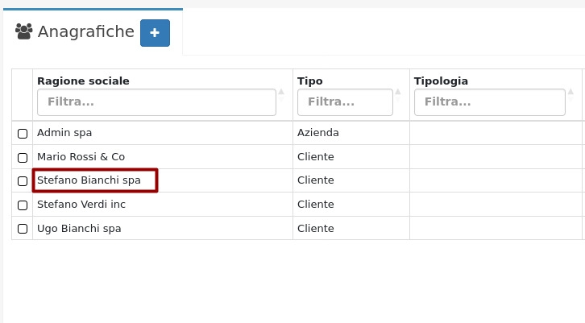Sort by the Tipologia header label
Image resolution: width=585 pixels, height=323 pixels.
click(x=441, y=81)
